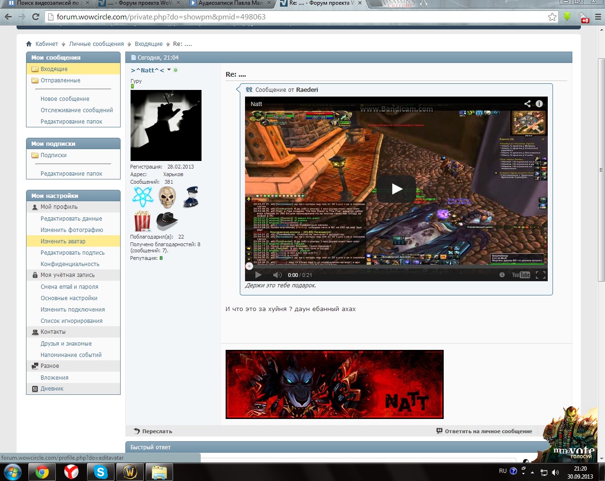Screen dimensions: 605x481
Task: Click the Natt signature banner
Action: [x=334, y=384]
